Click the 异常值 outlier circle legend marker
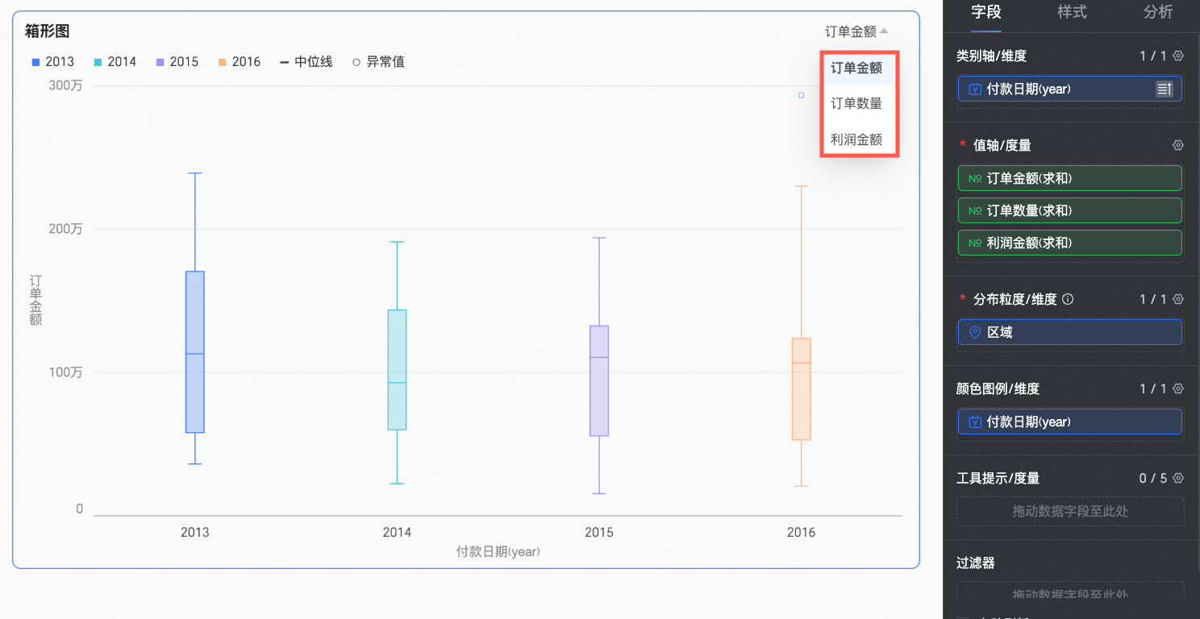 356,62
